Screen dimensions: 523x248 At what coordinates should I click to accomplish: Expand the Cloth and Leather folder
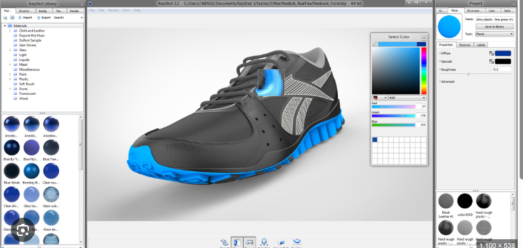point(10,31)
